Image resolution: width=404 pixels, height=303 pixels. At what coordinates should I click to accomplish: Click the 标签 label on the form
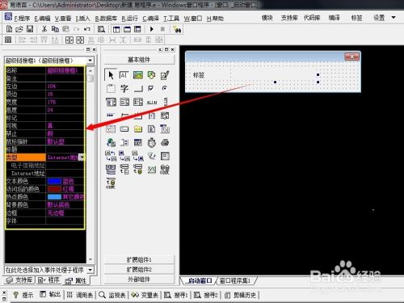pyautogui.click(x=199, y=75)
